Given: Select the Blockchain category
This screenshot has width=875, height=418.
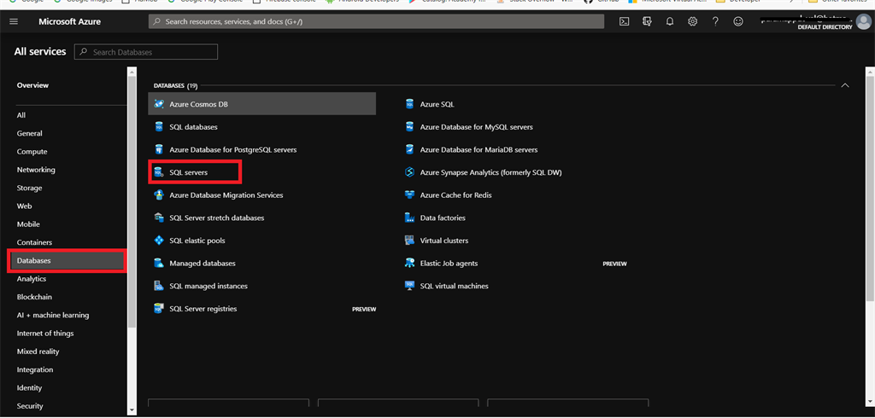Looking at the screenshot, I should point(34,297).
